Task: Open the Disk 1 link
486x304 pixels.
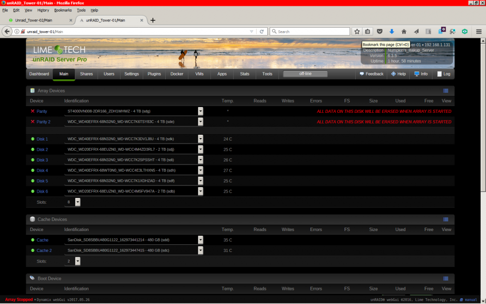Action: 42,139
